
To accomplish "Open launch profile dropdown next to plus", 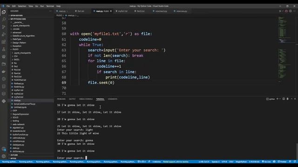I will (x=280, y=99).
